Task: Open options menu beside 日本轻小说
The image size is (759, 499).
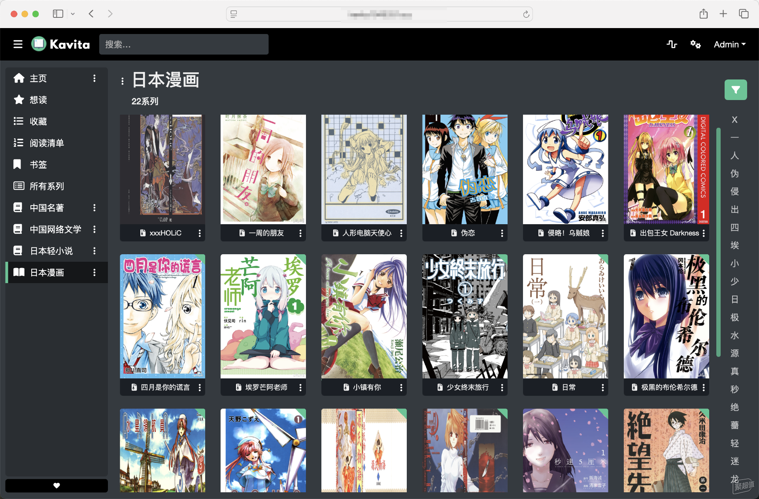Action: [x=94, y=251]
